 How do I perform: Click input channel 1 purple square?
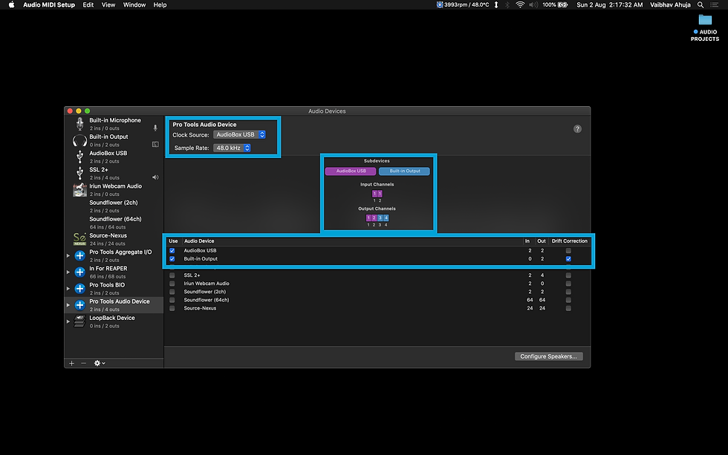coord(374,194)
